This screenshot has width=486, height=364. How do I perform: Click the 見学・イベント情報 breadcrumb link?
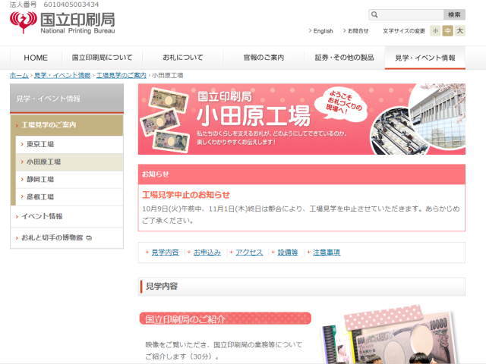click(x=62, y=75)
